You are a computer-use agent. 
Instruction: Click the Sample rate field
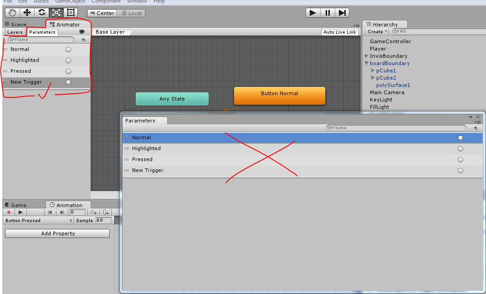[103, 220]
